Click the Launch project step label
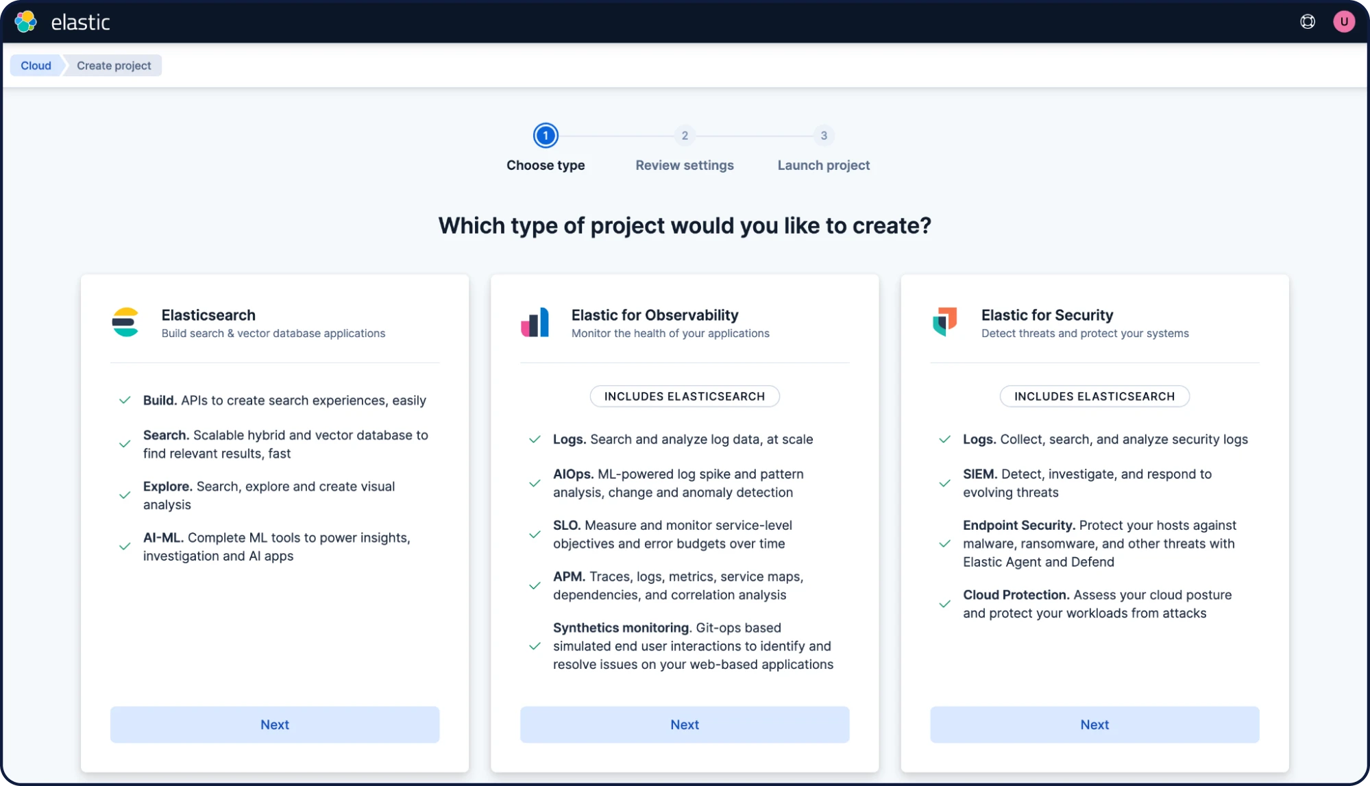The image size is (1370, 786). pyautogui.click(x=824, y=165)
